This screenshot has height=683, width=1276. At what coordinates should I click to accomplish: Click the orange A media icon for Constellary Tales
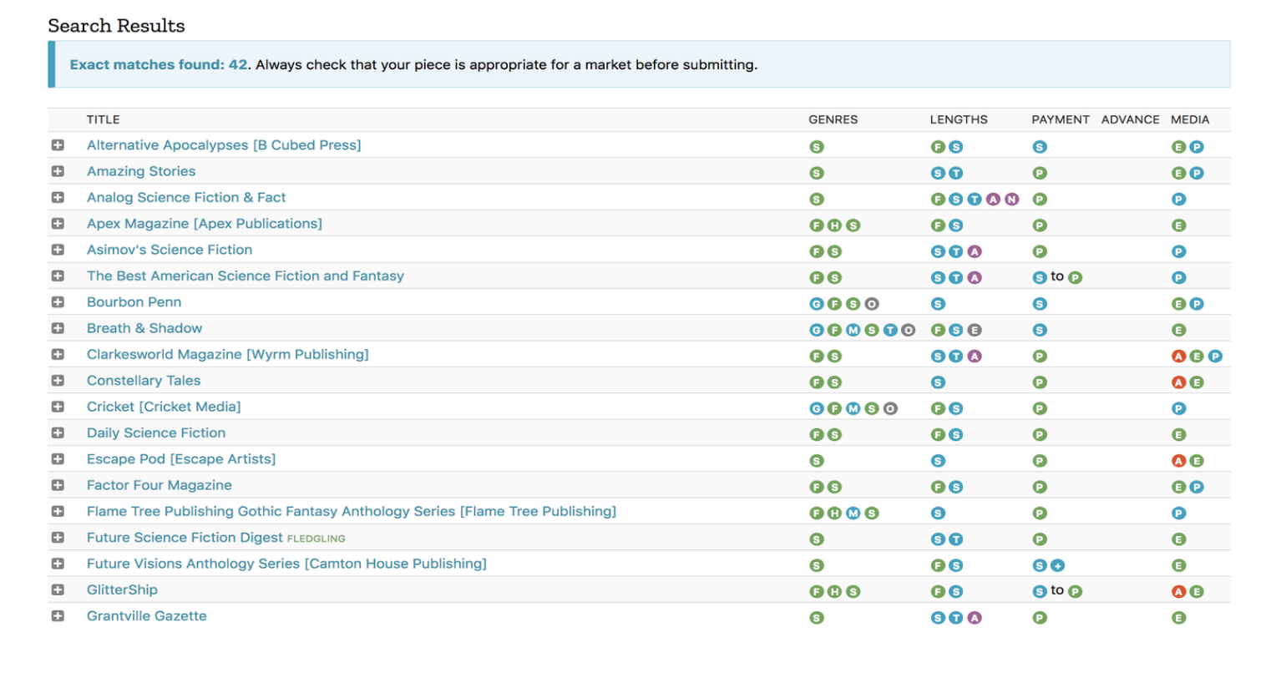(1178, 382)
